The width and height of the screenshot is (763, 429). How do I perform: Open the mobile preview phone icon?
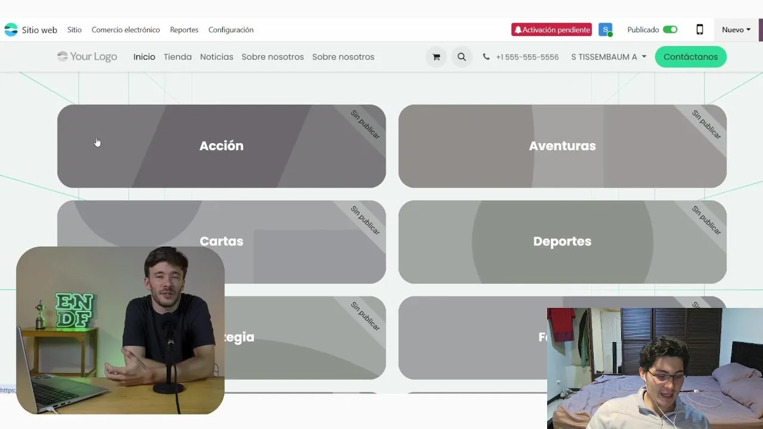[x=700, y=30]
